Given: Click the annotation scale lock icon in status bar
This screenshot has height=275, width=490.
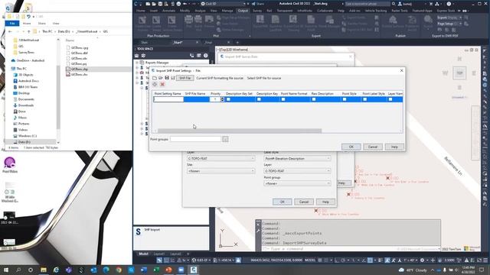Looking at the screenshot, I should click(238, 260).
